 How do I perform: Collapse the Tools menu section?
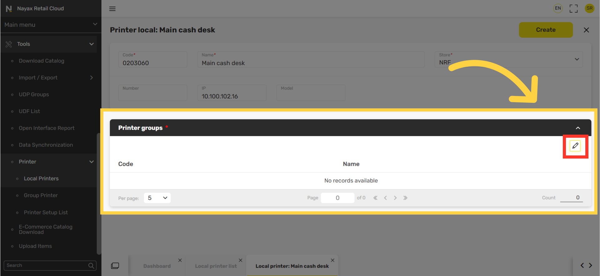point(91,44)
